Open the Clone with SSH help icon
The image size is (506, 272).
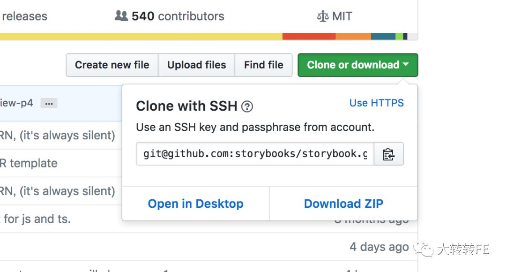coord(247,106)
